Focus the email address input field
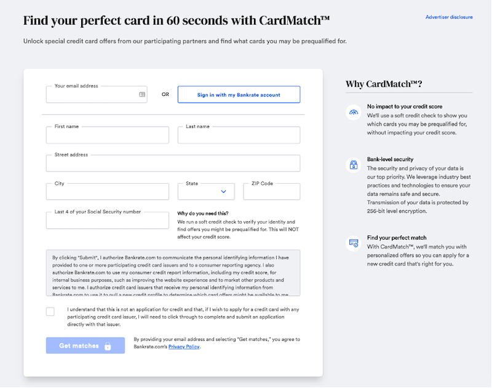The height and width of the screenshot is (388, 492). [x=92, y=95]
